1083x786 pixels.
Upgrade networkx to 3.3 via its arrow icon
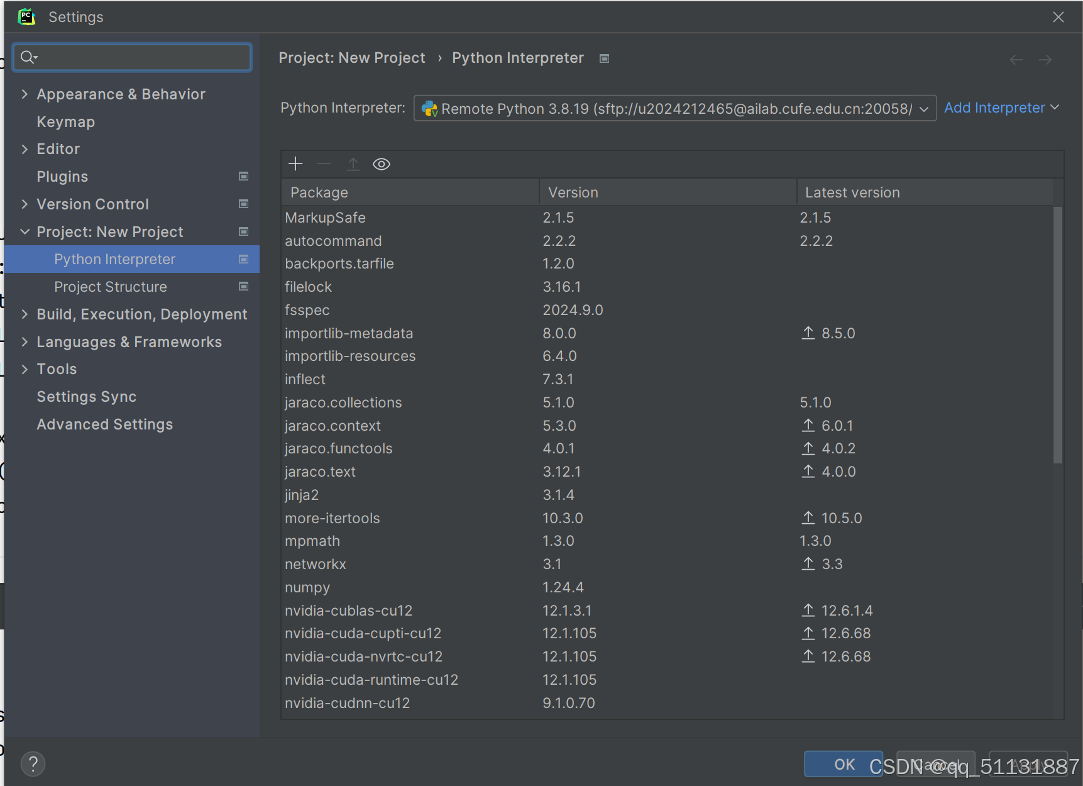[808, 563]
